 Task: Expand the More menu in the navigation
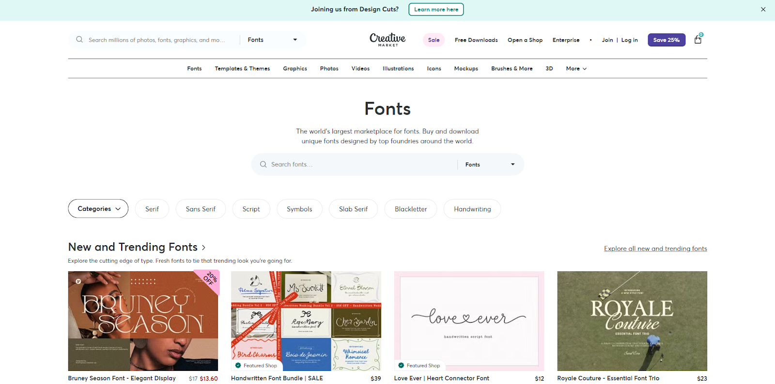pyautogui.click(x=576, y=69)
